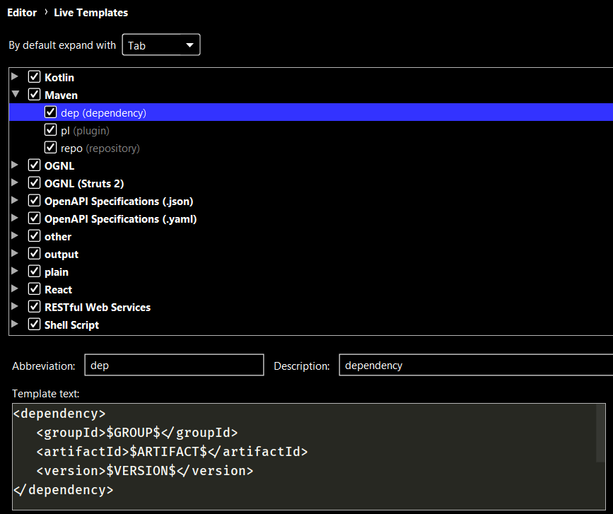Uncheck the repo (repository) checkbox
The height and width of the screenshot is (514, 613).
point(50,148)
